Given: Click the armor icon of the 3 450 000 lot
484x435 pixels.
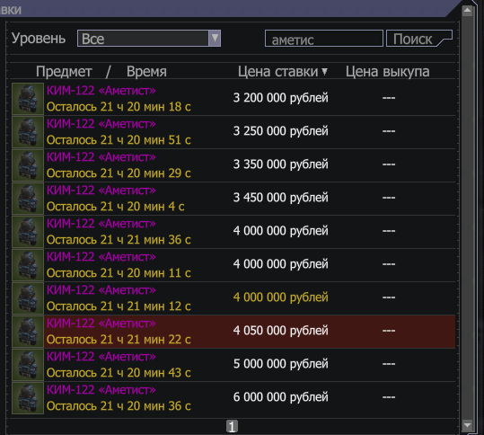Looking at the screenshot, I should coord(28,199).
